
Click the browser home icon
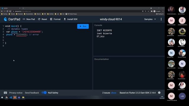coord(10,11)
